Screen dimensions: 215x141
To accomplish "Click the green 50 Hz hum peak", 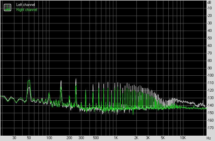I will tap(29, 81).
